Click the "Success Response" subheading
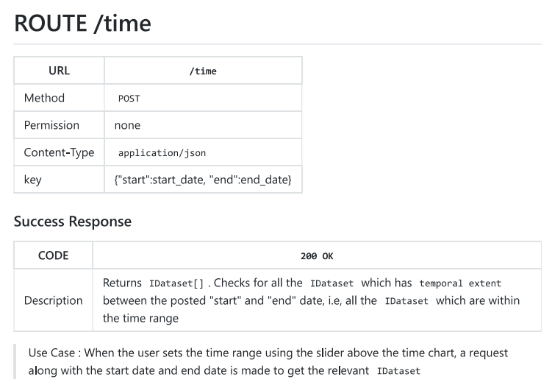 (x=73, y=222)
